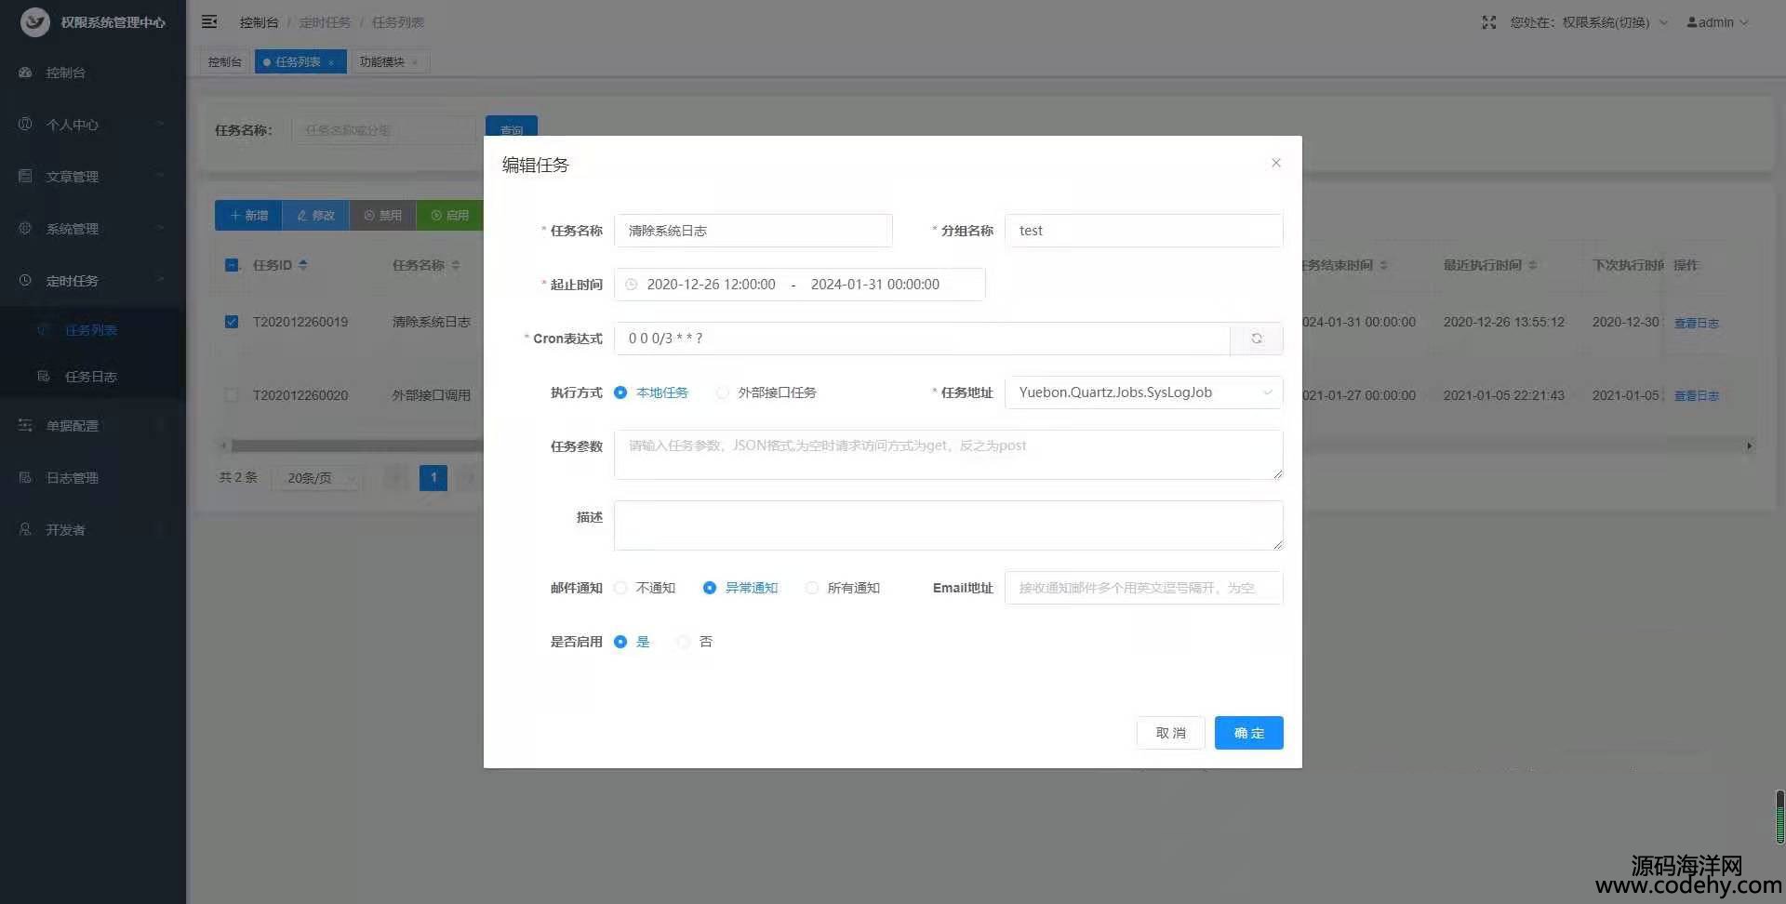1786x904 pixels.
Task: Click the 确定 button
Action: tap(1248, 733)
